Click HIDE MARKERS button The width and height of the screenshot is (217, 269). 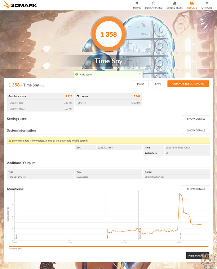[197, 255]
